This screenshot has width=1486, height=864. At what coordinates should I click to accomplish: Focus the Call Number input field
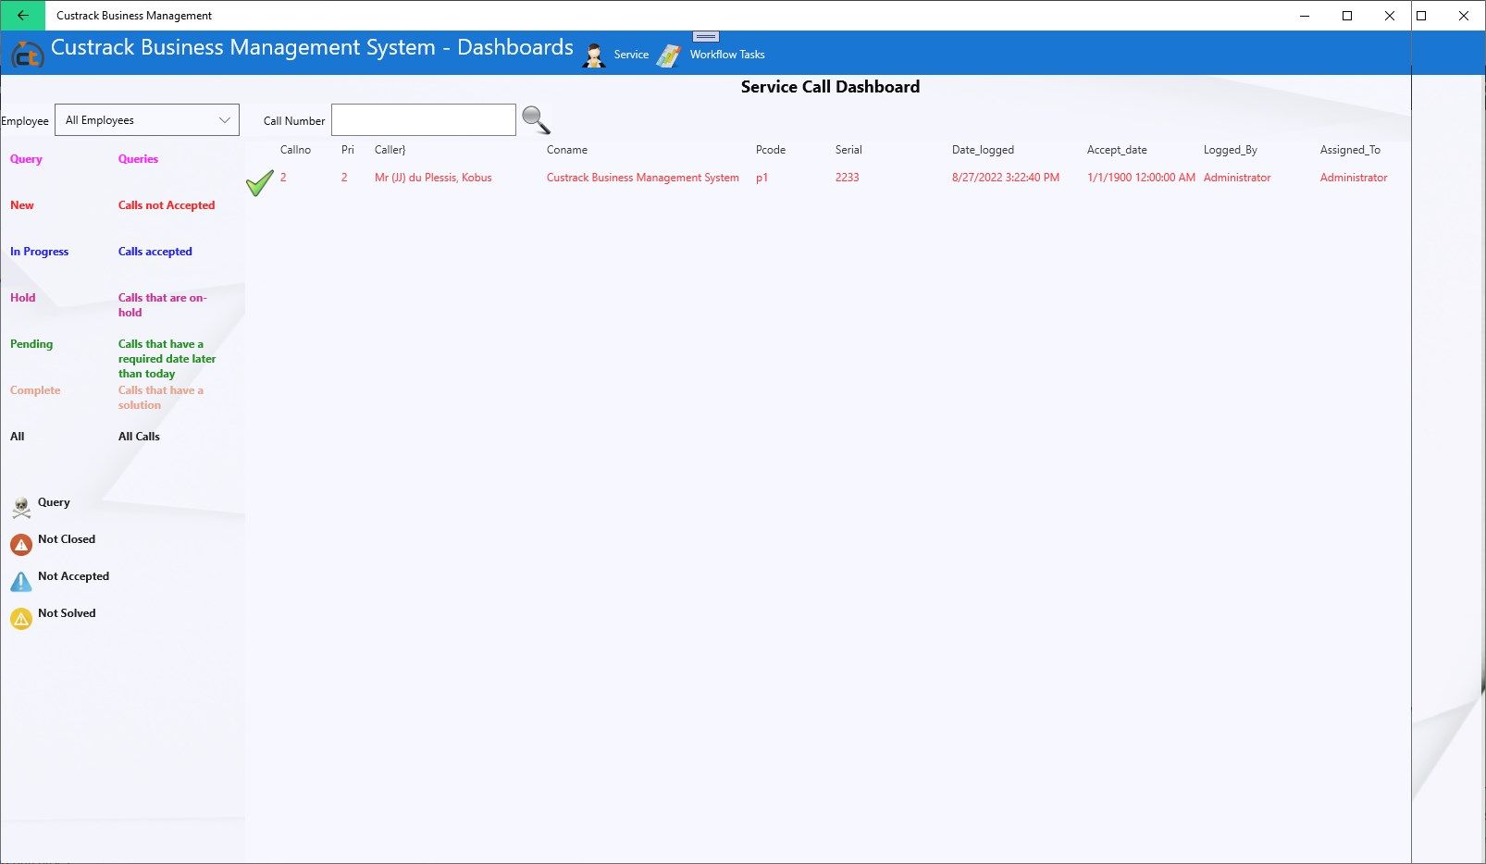pyautogui.click(x=424, y=120)
